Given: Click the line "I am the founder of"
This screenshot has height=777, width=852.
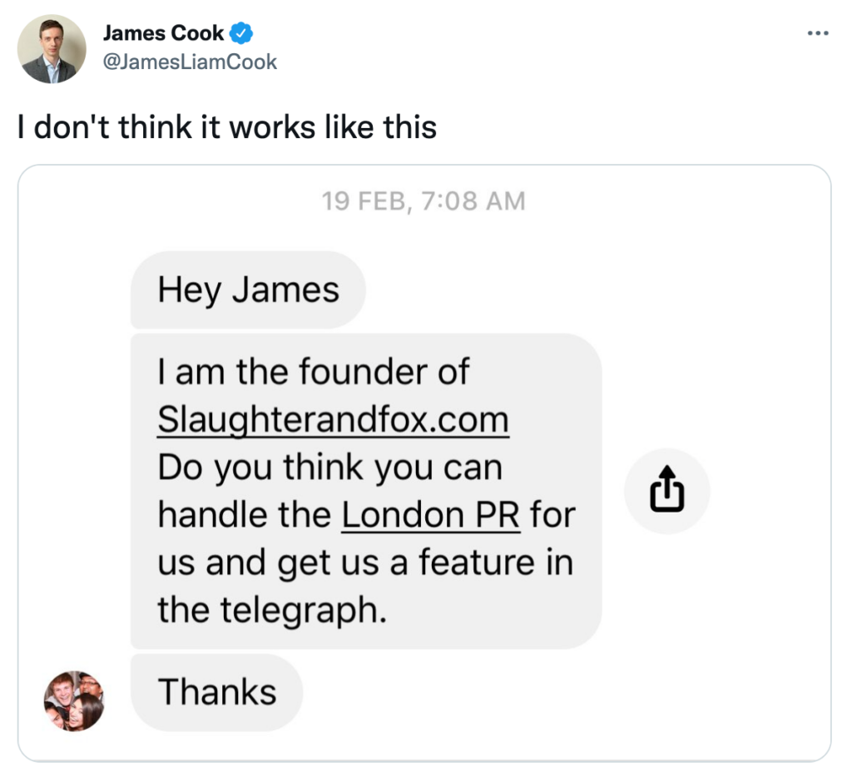Looking at the screenshot, I should (314, 372).
